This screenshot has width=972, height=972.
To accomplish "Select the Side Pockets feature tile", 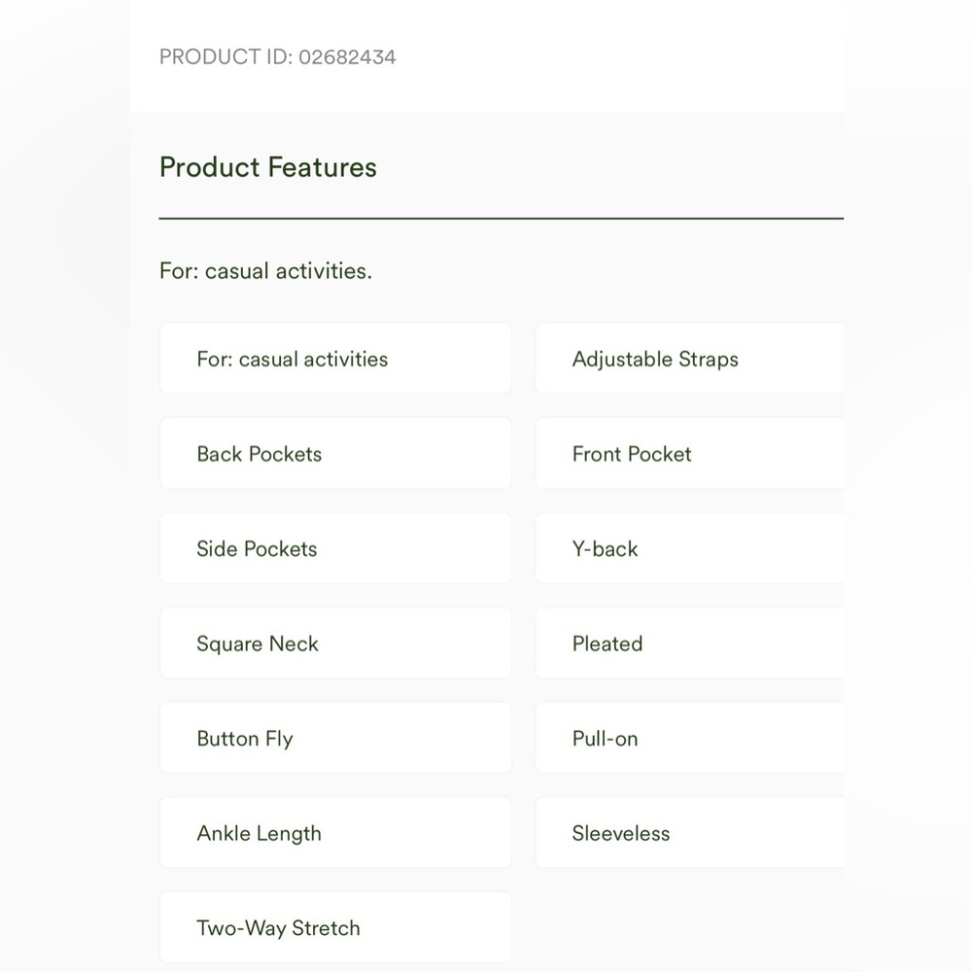I will pyautogui.click(x=335, y=549).
